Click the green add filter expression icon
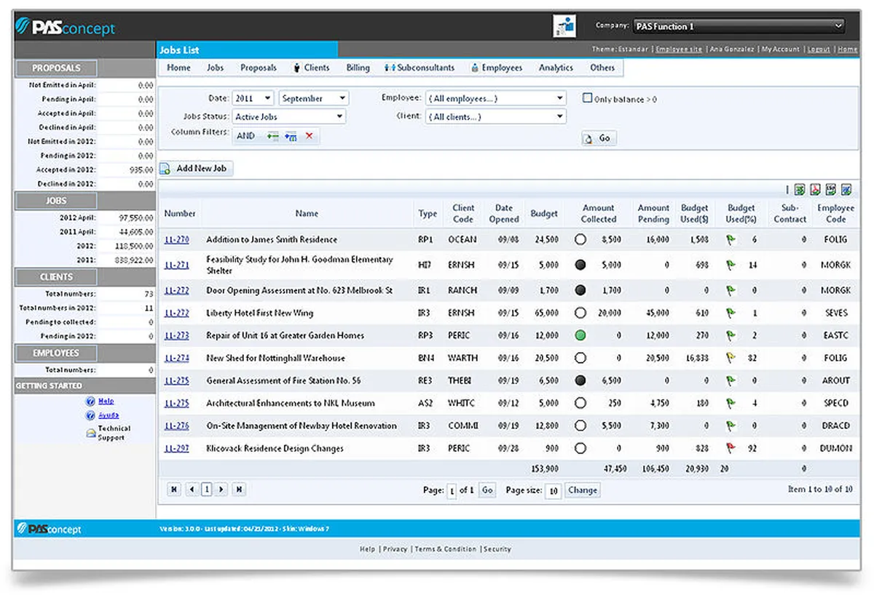Image resolution: width=874 pixels, height=600 pixels. [x=272, y=136]
